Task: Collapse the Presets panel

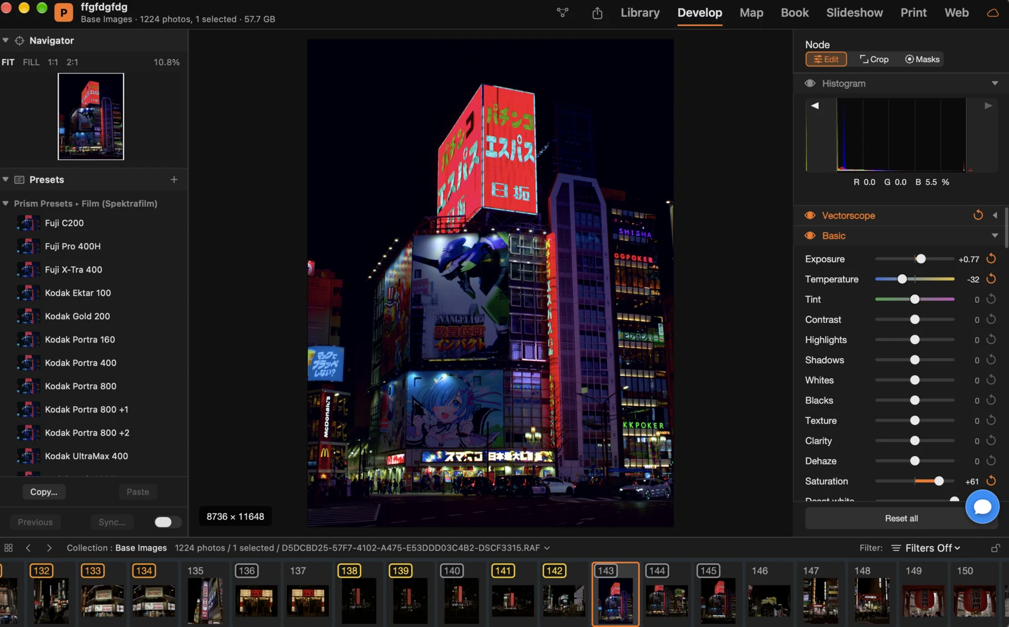Action: click(6, 179)
